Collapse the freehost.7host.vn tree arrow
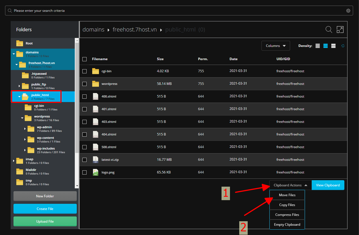The height and width of the screenshot is (235, 359). pyautogui.click(x=16, y=65)
